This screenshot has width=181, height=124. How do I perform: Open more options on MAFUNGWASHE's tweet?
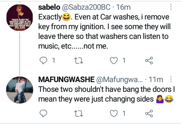point(171,79)
